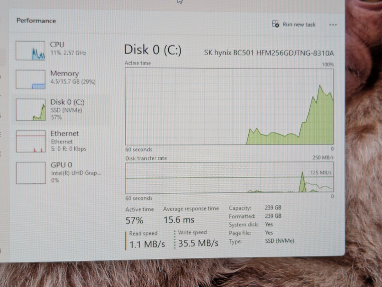Screen dimensions: 382x287
Task: Click the Disk 0 sidebar mini graph
Action: (31, 109)
